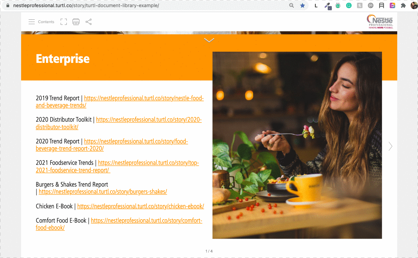Click the browser address bar URL

coord(86,5)
